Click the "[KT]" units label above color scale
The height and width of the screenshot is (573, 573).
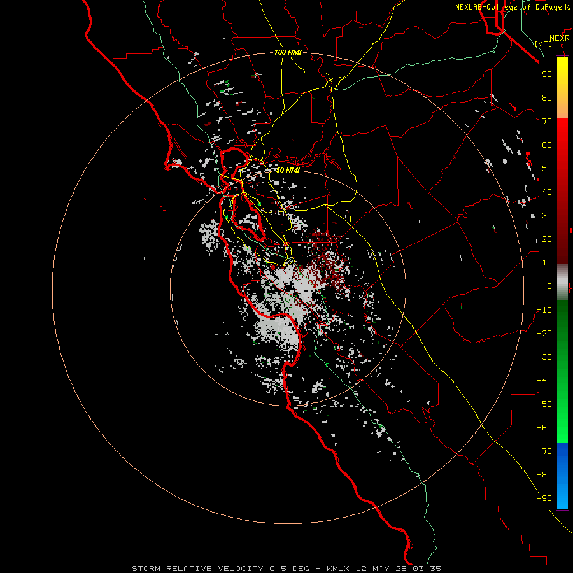pos(544,44)
